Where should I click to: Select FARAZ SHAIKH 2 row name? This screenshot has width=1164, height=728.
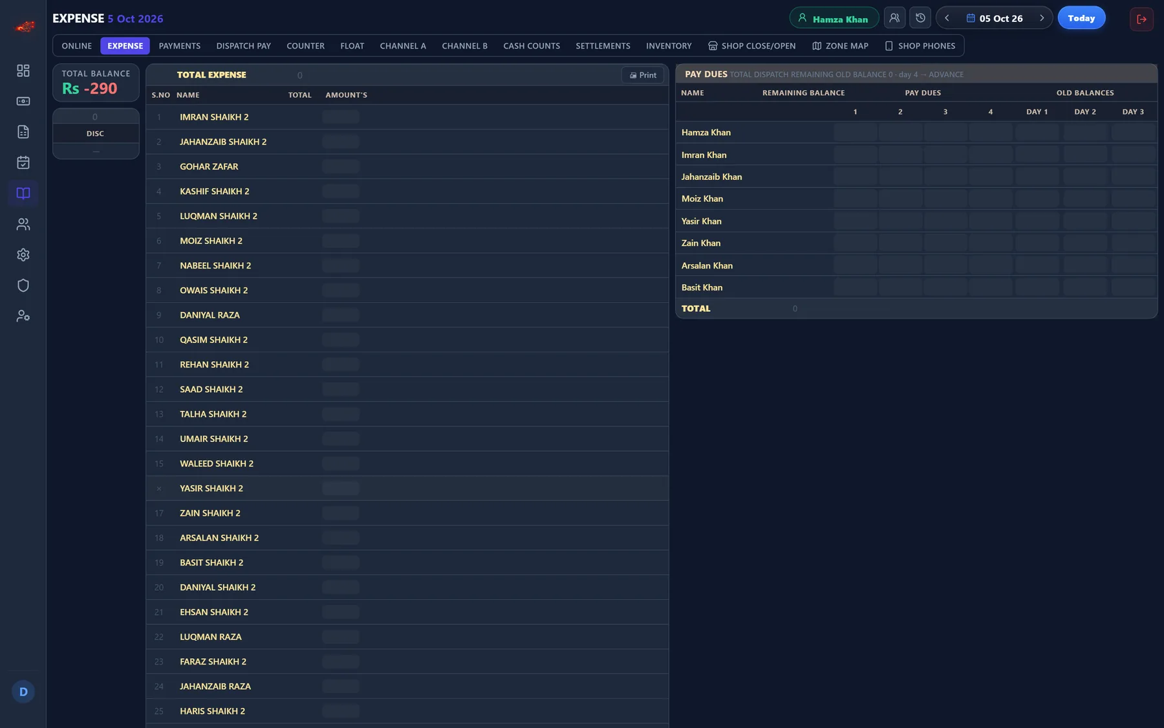pos(213,661)
